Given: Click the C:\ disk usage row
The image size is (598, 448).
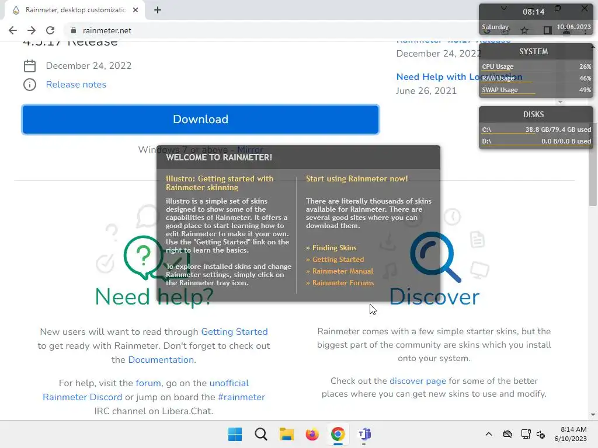Looking at the screenshot, I should (536, 129).
